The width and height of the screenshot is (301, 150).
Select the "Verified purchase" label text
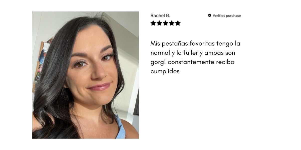pyautogui.click(x=227, y=15)
